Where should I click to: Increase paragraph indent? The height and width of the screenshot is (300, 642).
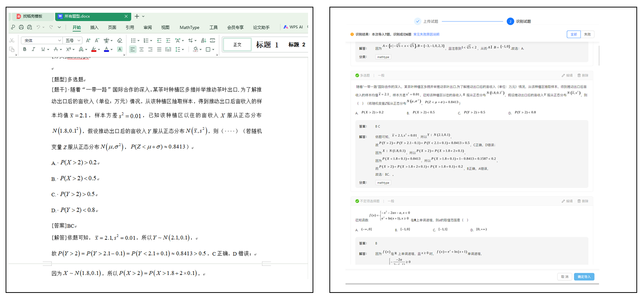click(x=168, y=40)
